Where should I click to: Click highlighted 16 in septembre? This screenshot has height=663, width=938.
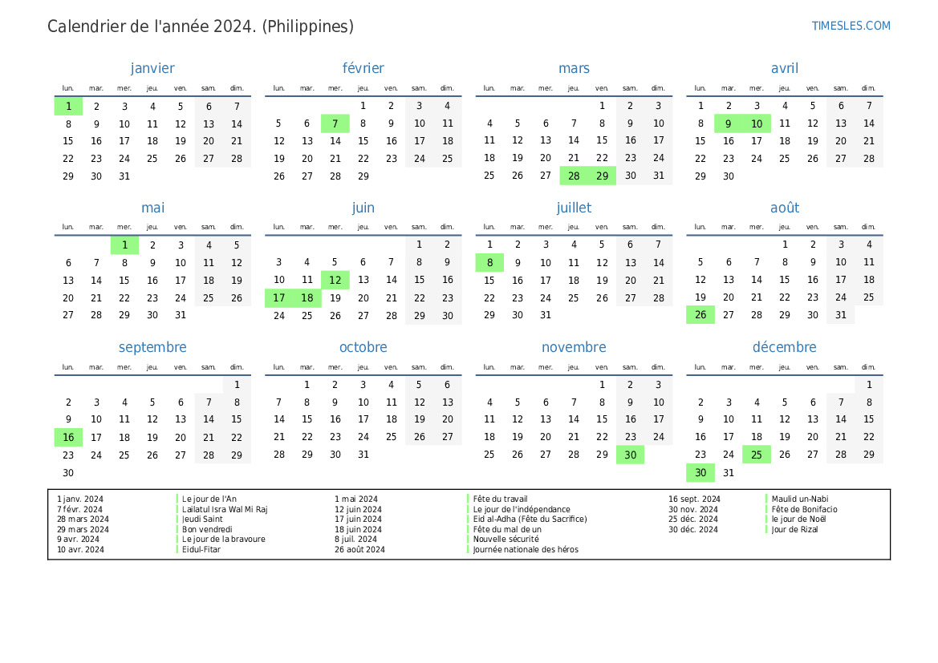[x=68, y=438]
